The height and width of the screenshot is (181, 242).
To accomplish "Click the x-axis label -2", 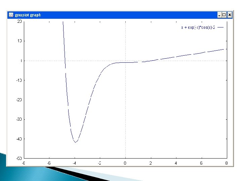I will [x=100, y=163].
